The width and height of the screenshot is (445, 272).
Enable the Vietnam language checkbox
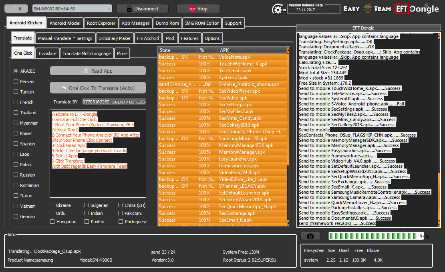pos(16,206)
